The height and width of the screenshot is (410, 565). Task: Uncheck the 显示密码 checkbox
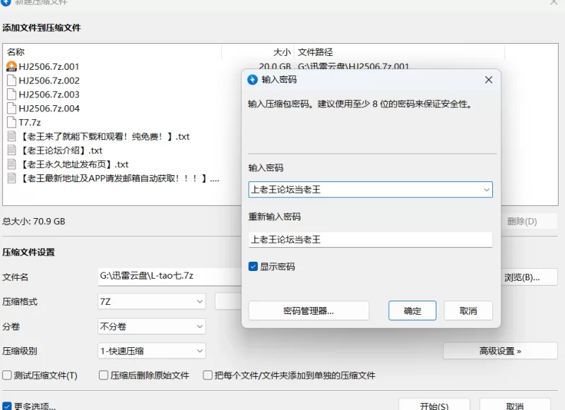(254, 267)
